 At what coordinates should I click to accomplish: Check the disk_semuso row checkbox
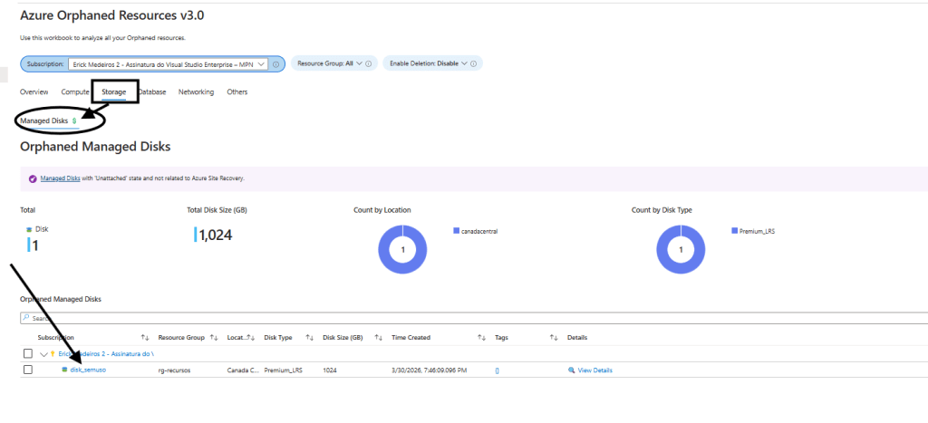28,370
